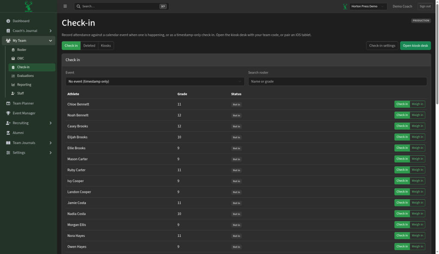Click the hamburger menu icon

pyautogui.click(x=65, y=6)
